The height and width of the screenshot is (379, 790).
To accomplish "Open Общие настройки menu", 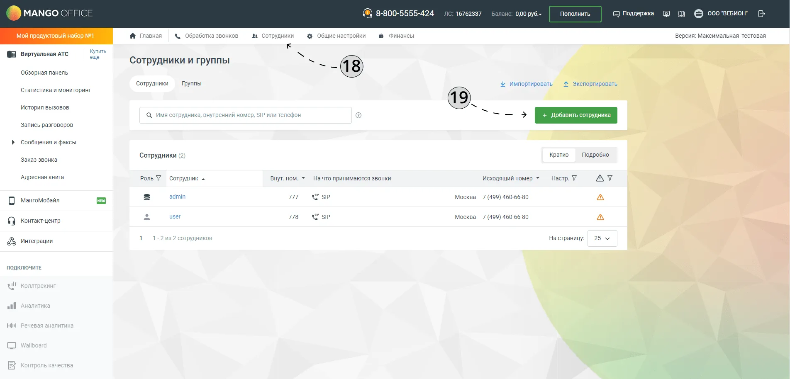I will 336,36.
